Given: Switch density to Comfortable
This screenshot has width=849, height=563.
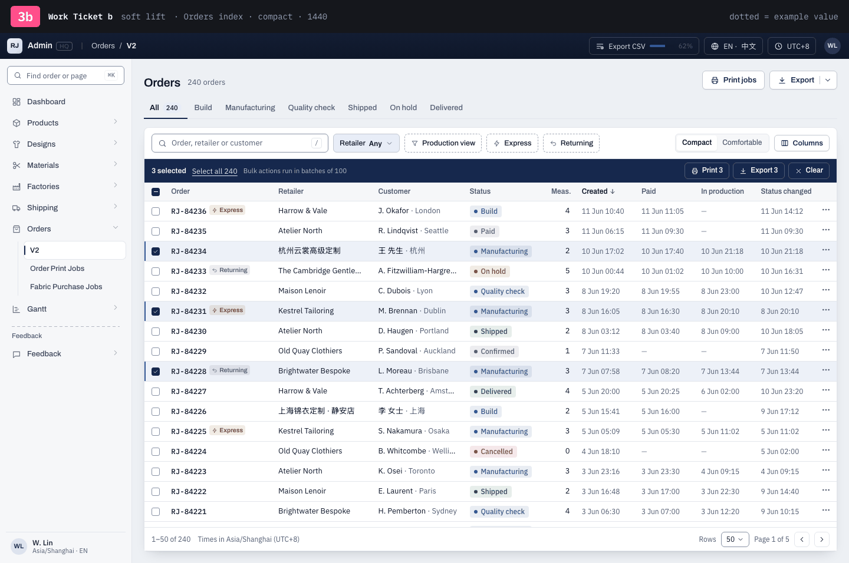Looking at the screenshot, I should coord(742,143).
